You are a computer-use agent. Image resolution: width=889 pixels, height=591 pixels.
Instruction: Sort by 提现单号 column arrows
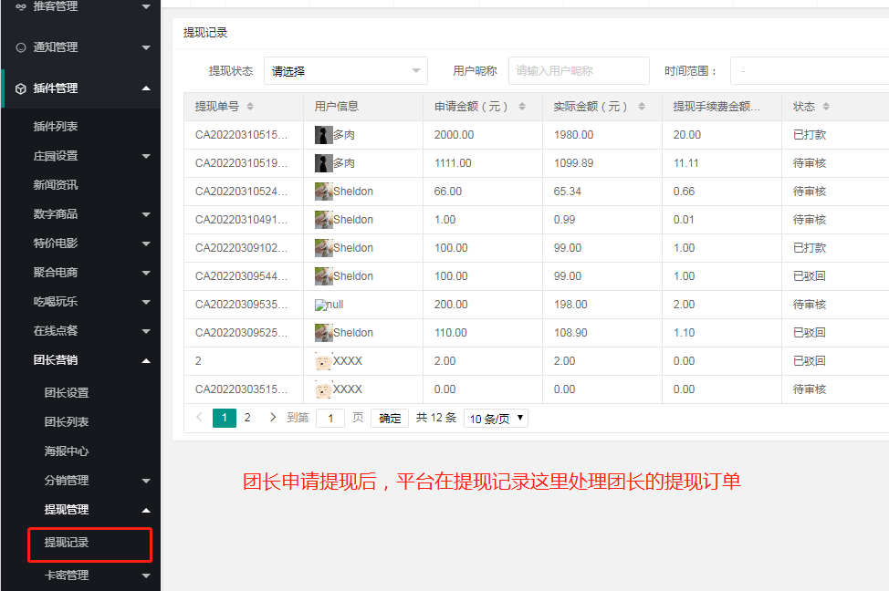[x=250, y=107]
